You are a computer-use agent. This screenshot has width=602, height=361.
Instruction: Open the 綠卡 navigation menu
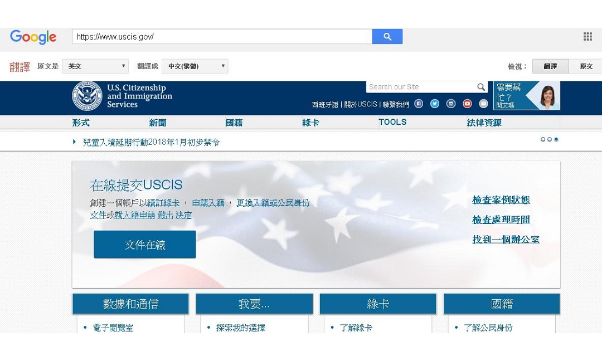click(310, 123)
